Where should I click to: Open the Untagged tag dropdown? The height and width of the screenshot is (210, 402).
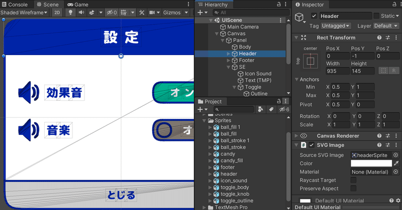pos(336,26)
